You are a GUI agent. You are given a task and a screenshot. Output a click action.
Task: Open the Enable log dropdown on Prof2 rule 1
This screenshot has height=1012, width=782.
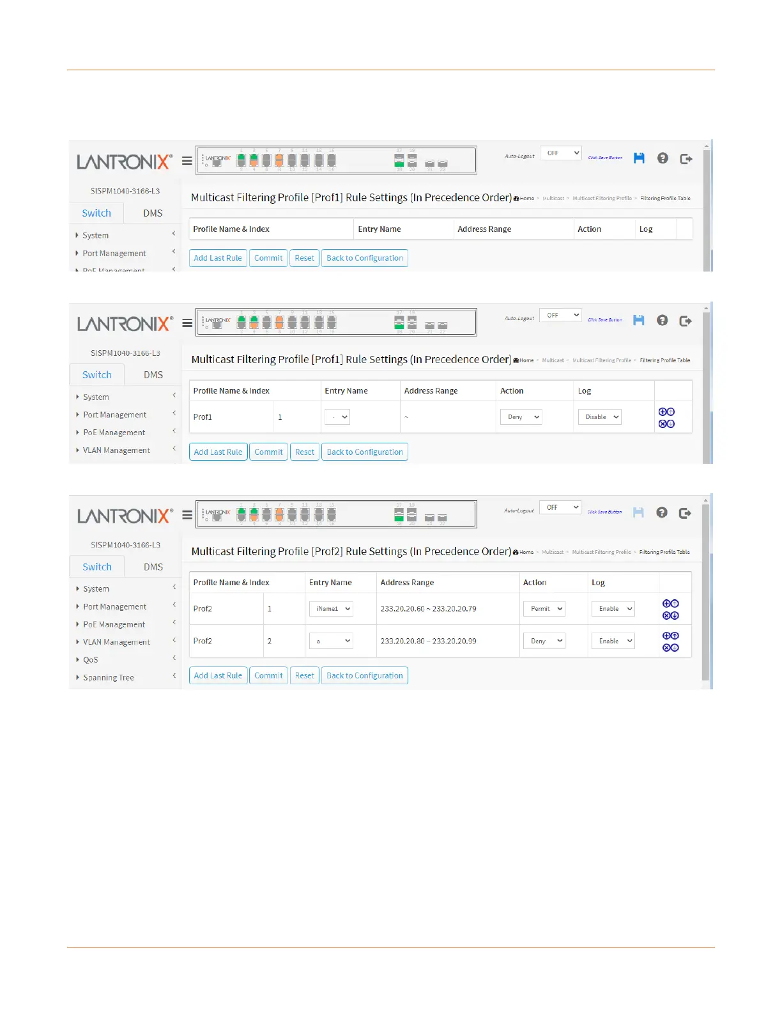613,609
